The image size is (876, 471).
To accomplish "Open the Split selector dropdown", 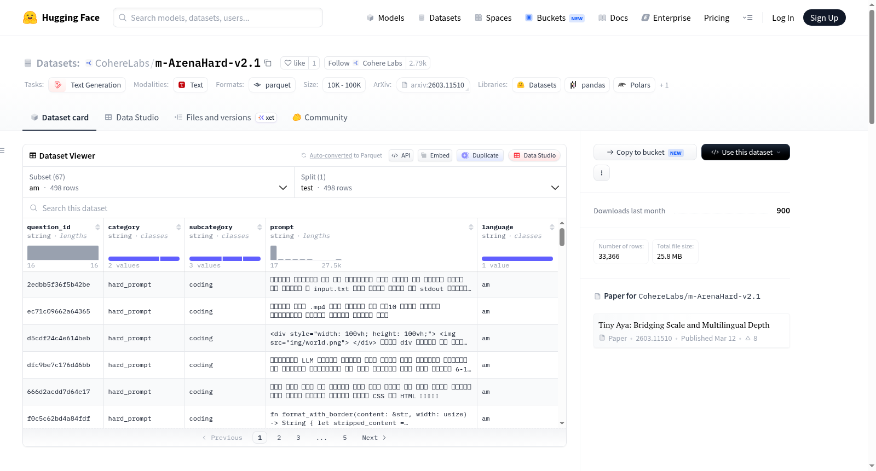I will coord(430,182).
